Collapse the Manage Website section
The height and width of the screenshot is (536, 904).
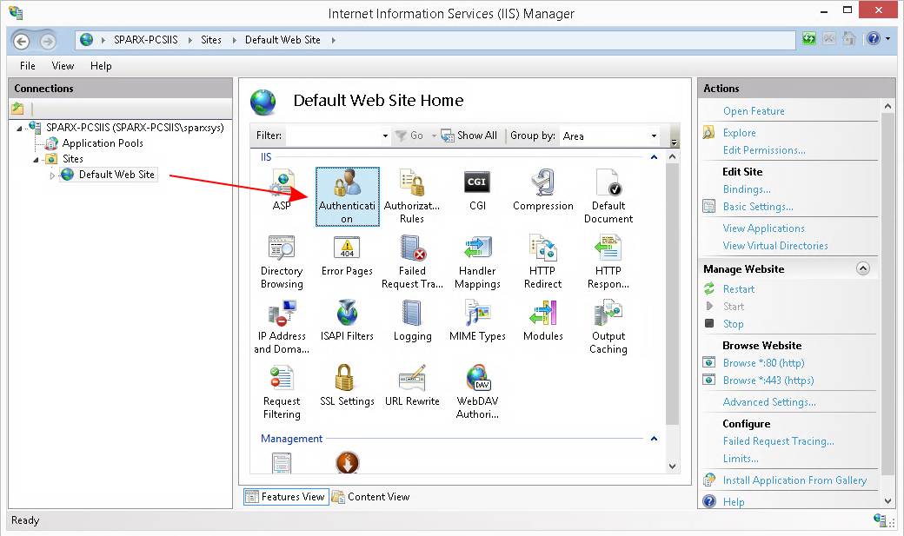click(862, 269)
